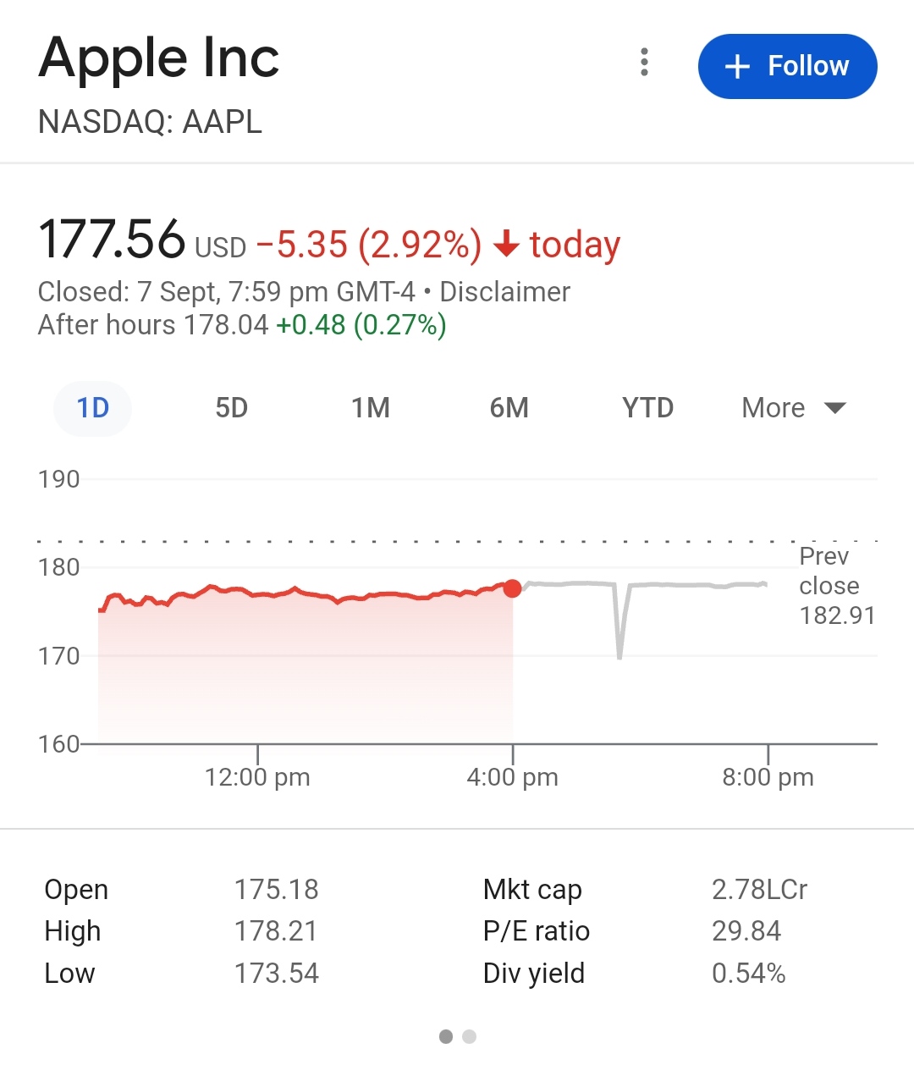Image resolution: width=914 pixels, height=1065 pixels.
Task: Switch to the 6M range
Action: [x=509, y=408]
